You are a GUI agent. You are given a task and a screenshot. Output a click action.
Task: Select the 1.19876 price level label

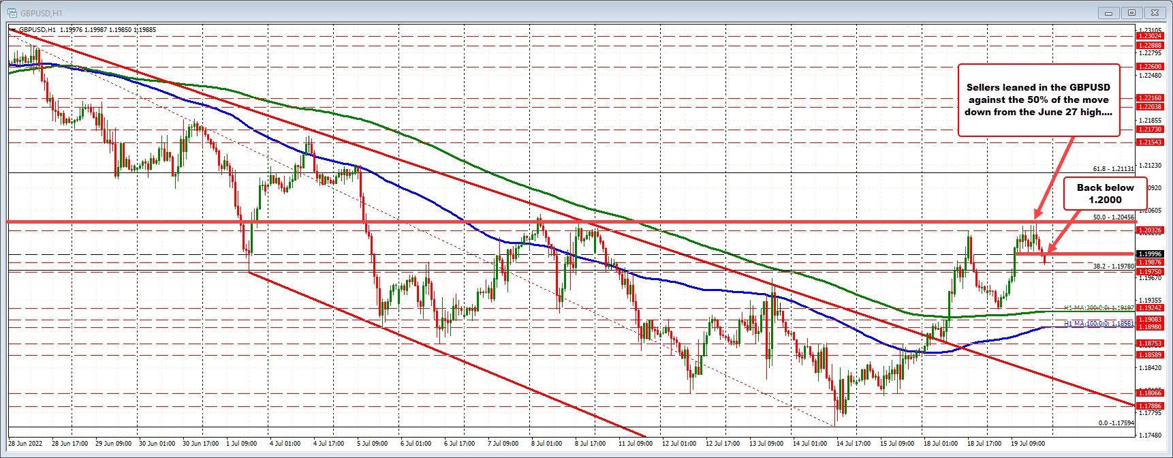point(1150,262)
